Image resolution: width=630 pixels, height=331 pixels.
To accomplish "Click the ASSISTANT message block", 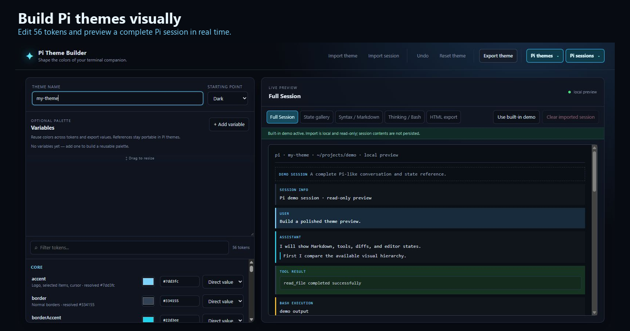I will point(429,247).
